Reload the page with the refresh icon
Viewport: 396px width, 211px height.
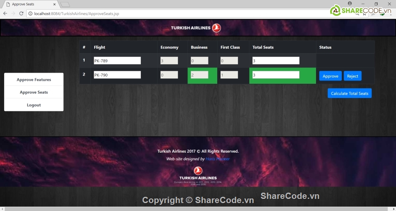(x=21, y=13)
